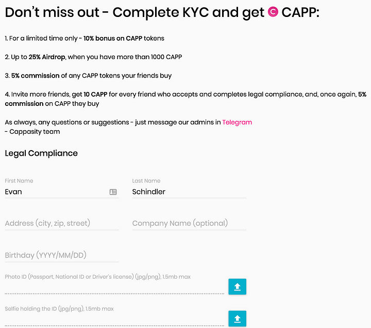Focus the First Name field containing Evan

click(x=61, y=192)
